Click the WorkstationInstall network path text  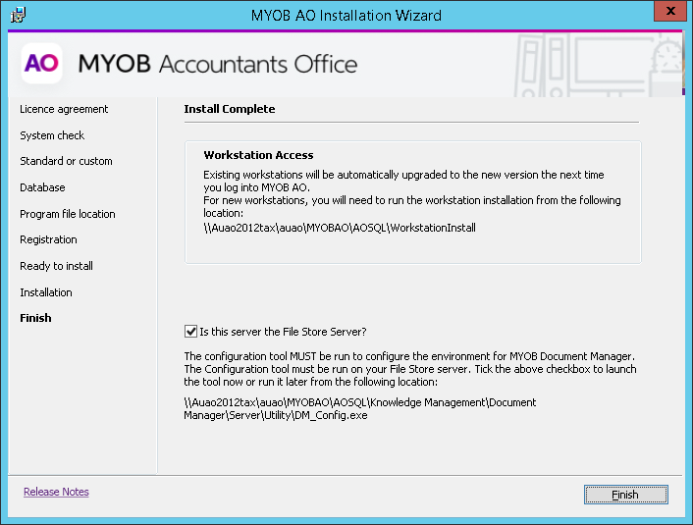[x=340, y=227]
